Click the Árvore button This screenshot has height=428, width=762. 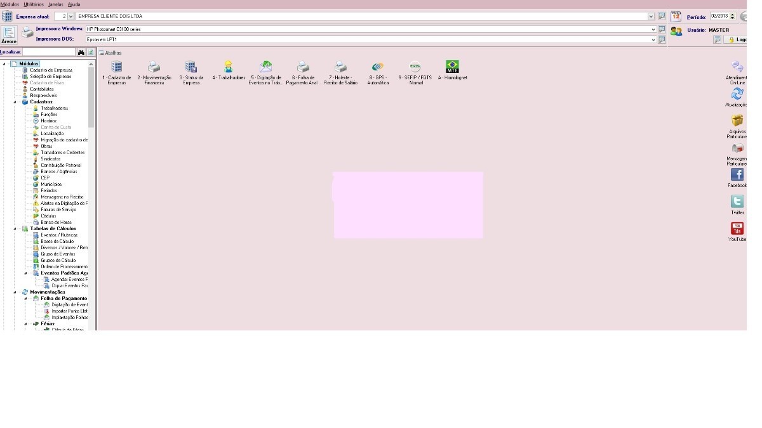click(x=9, y=34)
